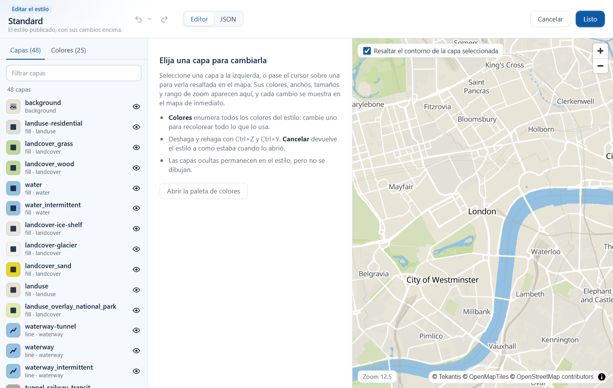Open the Colores (25) tab

[x=69, y=50]
